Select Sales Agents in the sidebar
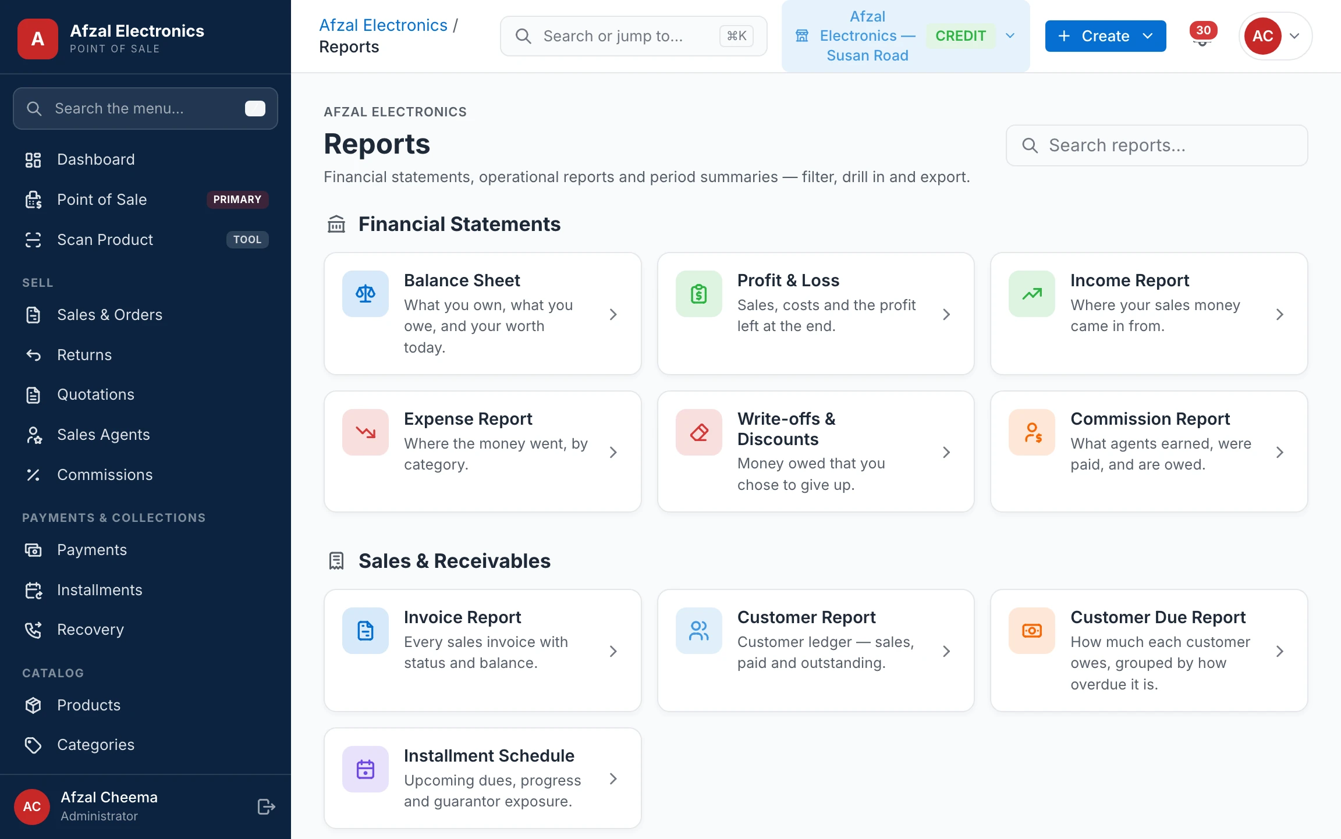This screenshot has height=839, width=1341. coord(146,435)
